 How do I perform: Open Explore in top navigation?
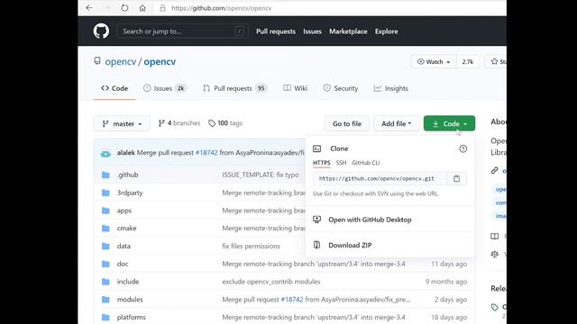tap(387, 31)
